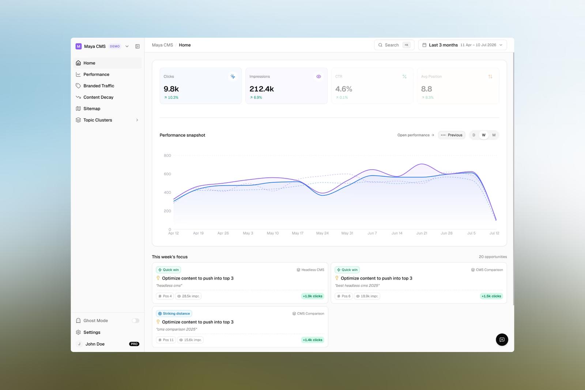
Task: Click the search magnifier icon
Action: tap(380, 45)
